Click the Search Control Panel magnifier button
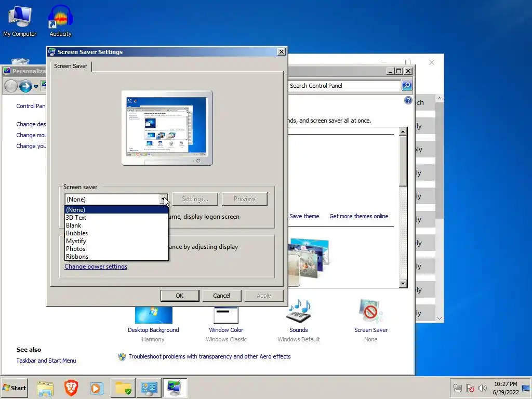The height and width of the screenshot is (399, 532). [x=407, y=86]
